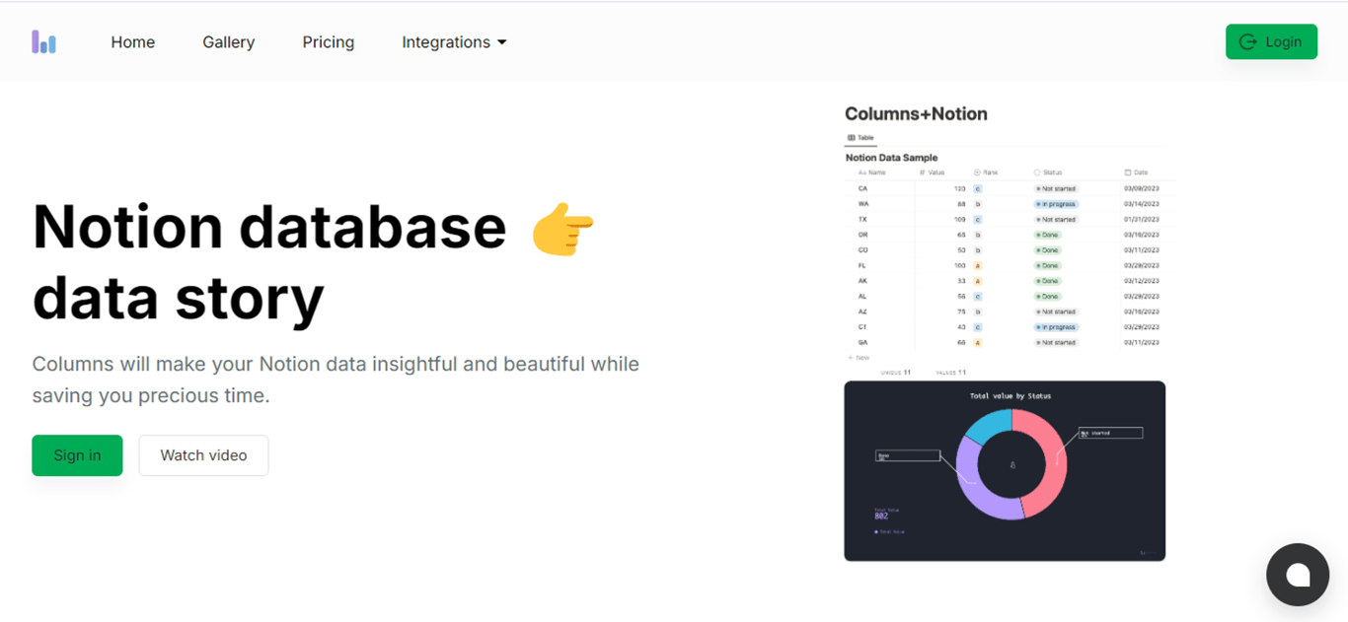This screenshot has height=622, width=1348.
Task: Click the 'Columns+Notion' title in the preview
Action: coord(916,113)
